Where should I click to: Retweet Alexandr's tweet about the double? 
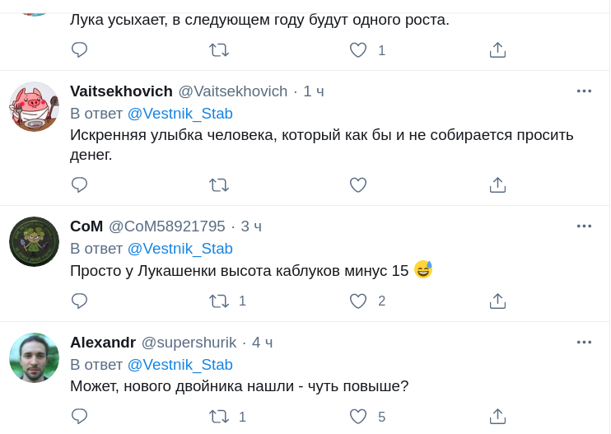click(x=219, y=417)
